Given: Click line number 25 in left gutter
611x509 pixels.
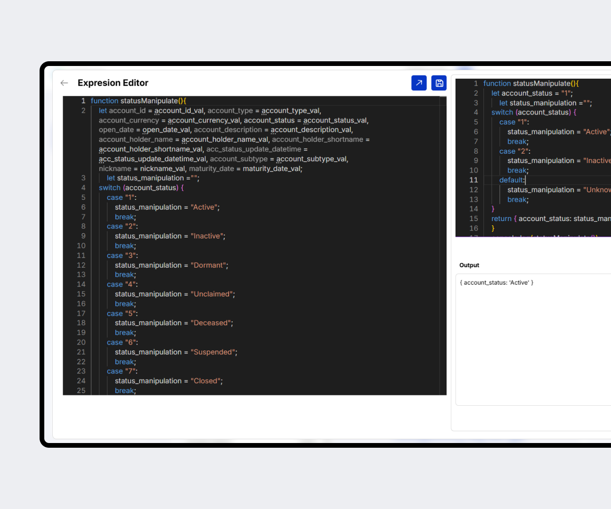Looking at the screenshot, I should tap(81, 391).
